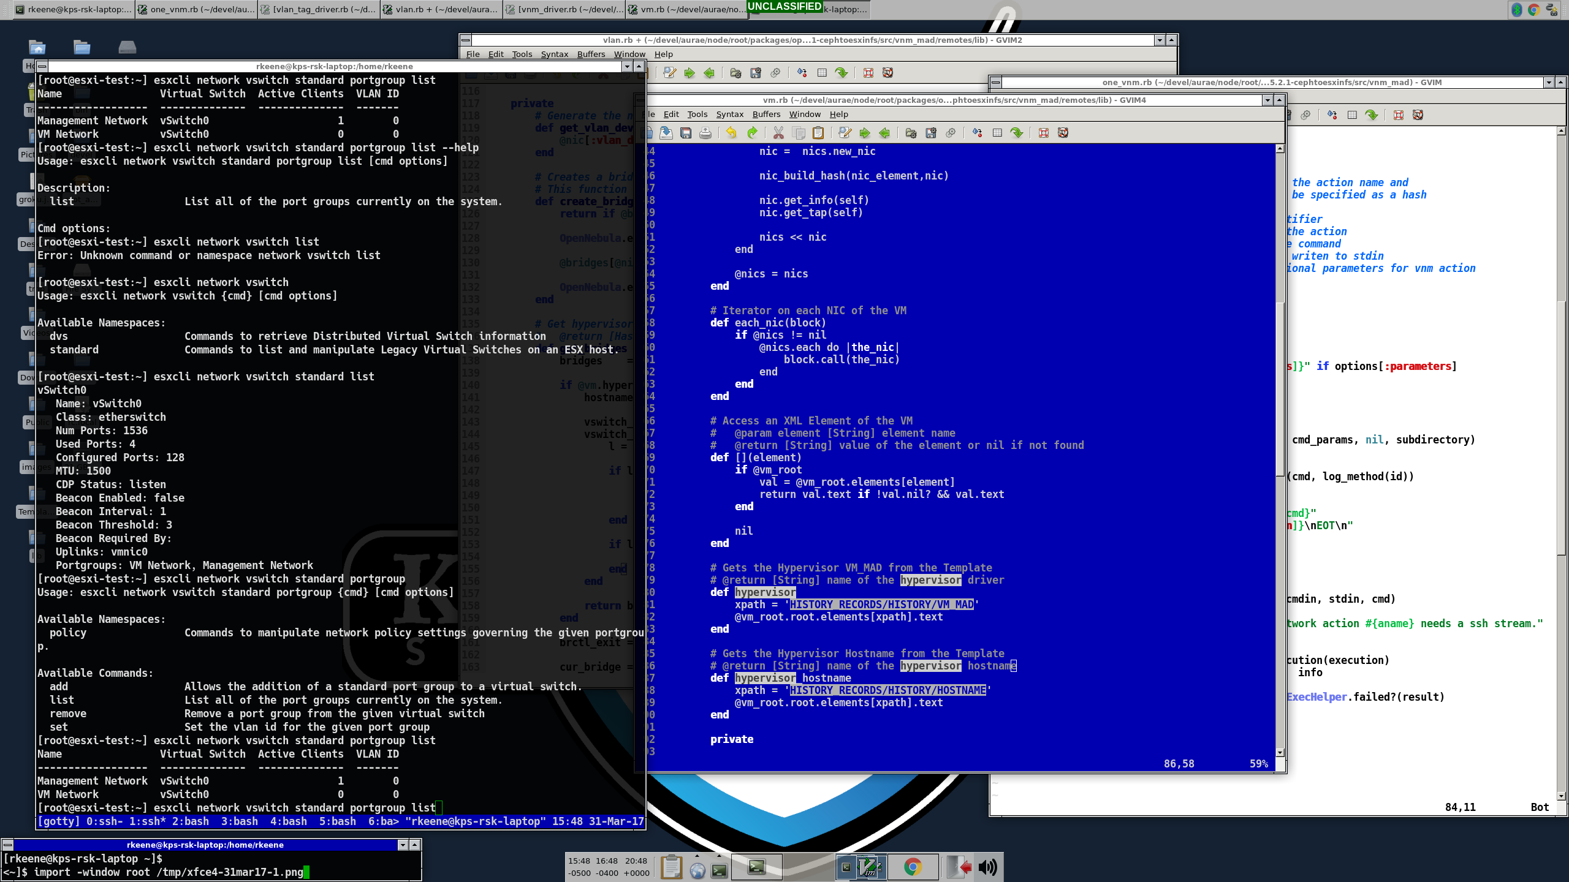1569x882 pixels.
Task: Open Window menu in GVIM4 window
Action: 804,114
